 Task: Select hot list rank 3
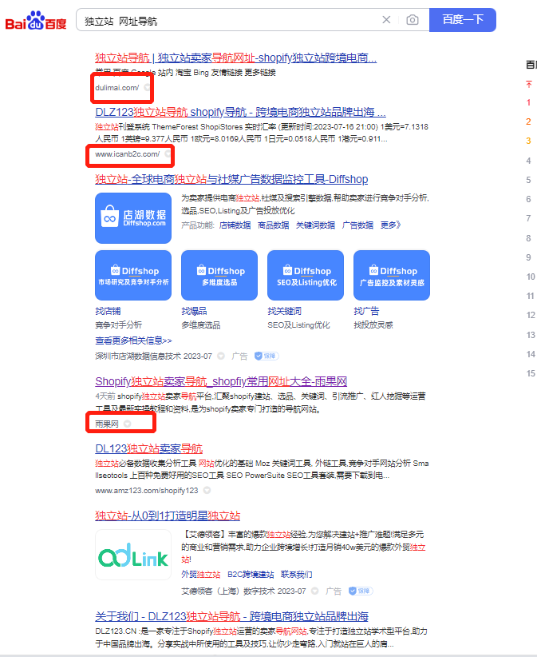pyautogui.click(x=529, y=141)
